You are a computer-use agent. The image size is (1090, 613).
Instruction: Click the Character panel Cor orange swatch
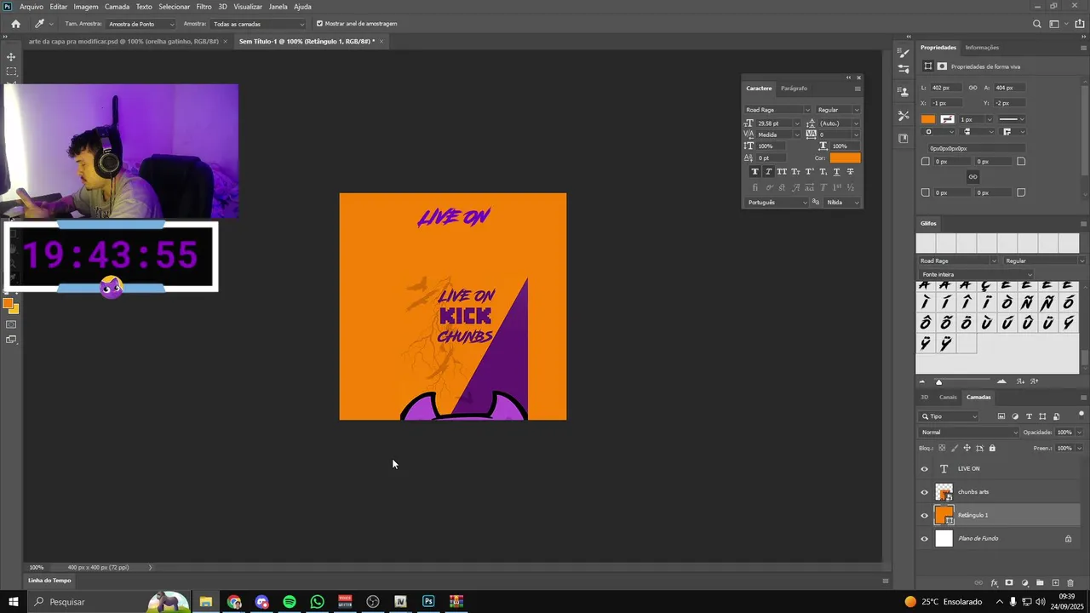coord(845,158)
